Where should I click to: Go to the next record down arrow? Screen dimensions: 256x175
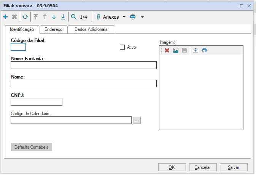pos(54,17)
